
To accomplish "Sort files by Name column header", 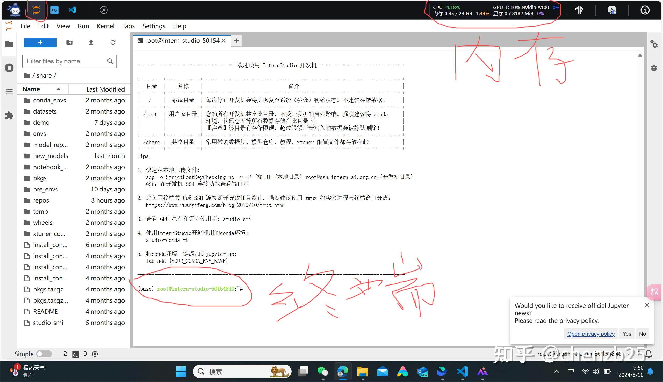I will [31, 89].
